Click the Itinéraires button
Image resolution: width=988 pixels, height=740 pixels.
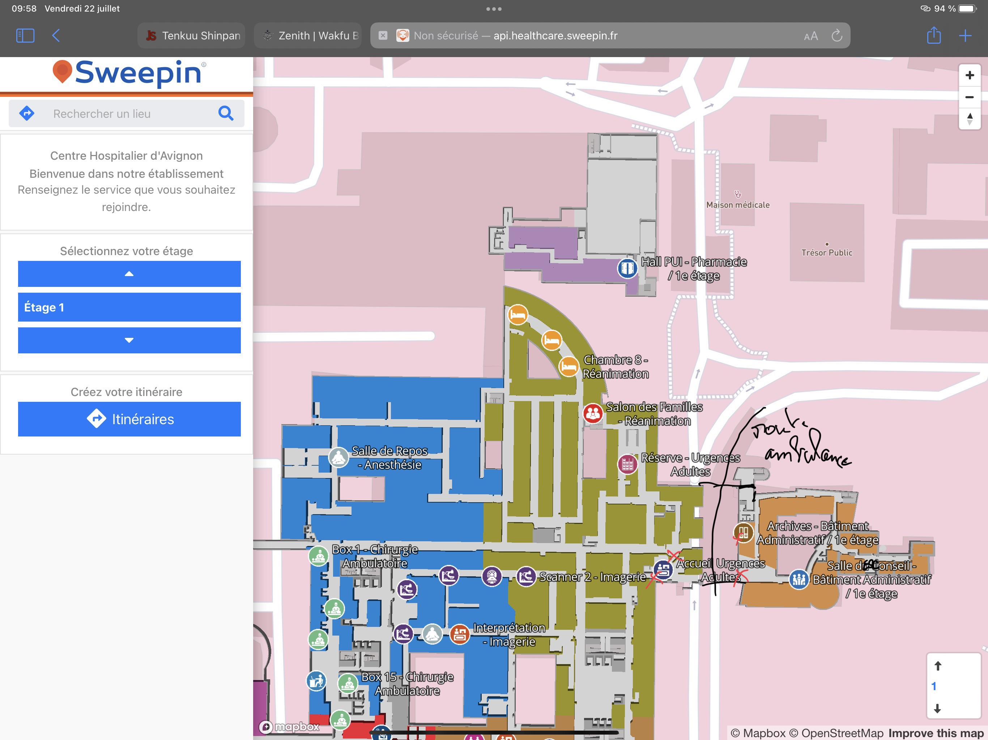129,419
